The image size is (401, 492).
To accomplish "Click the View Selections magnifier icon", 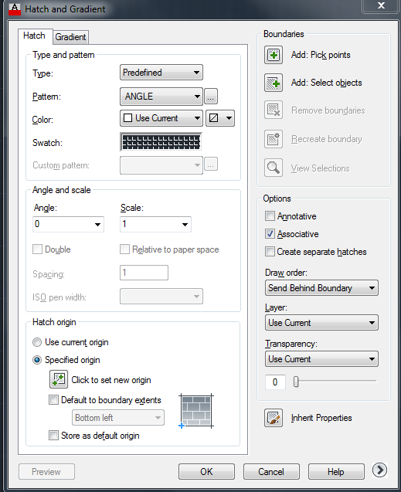I will coord(274,168).
